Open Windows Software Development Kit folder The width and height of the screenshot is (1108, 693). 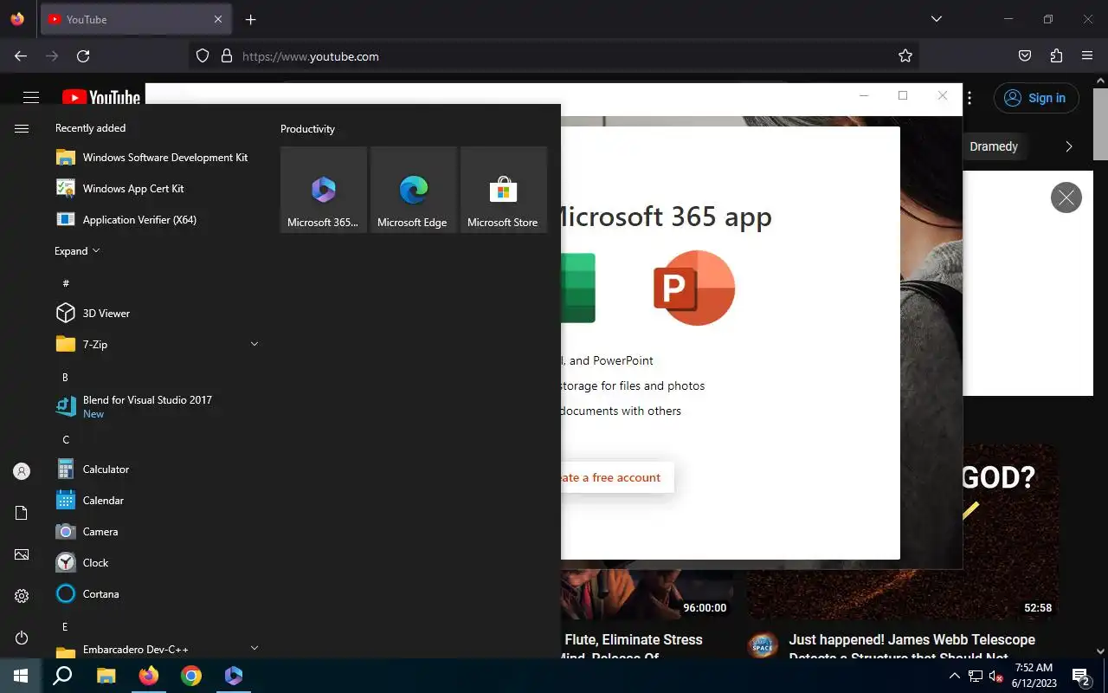point(156,158)
